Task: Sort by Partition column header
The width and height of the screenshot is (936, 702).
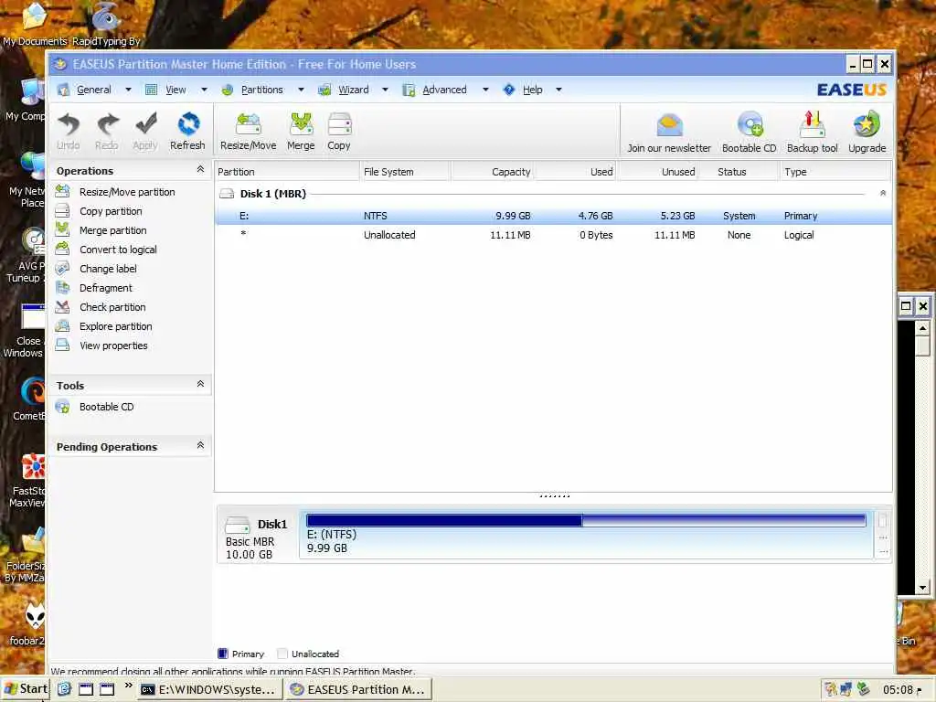Action: coord(287,172)
